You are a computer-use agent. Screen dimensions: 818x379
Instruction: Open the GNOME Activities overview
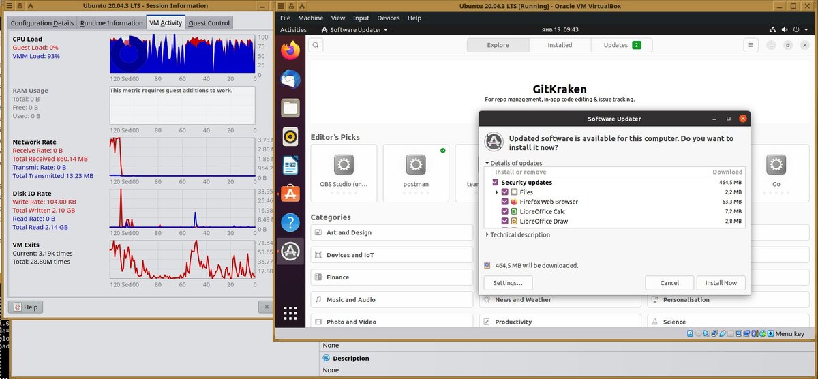coord(293,30)
